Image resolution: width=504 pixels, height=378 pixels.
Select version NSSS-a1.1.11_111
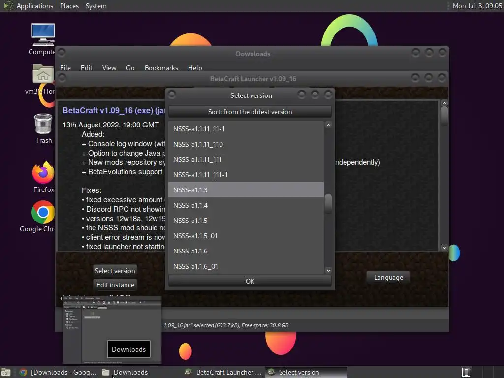click(x=246, y=159)
